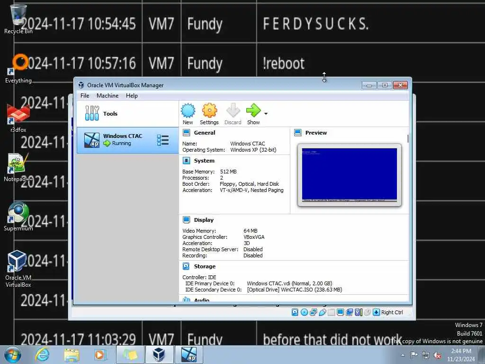Click the System section header

click(x=204, y=161)
